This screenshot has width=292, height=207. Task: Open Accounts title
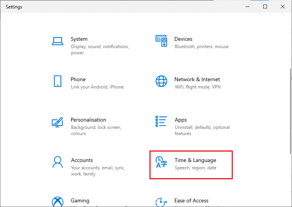tap(82, 160)
